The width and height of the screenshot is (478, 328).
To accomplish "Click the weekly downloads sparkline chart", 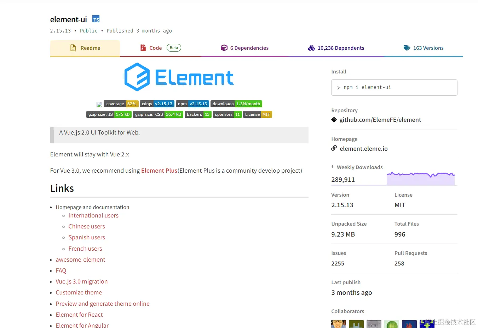I will [x=421, y=178].
